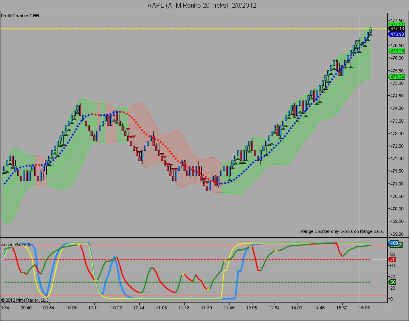The image size is (409, 321).
Task: Click the 15:37 time axis label
Action: (x=341, y=308)
